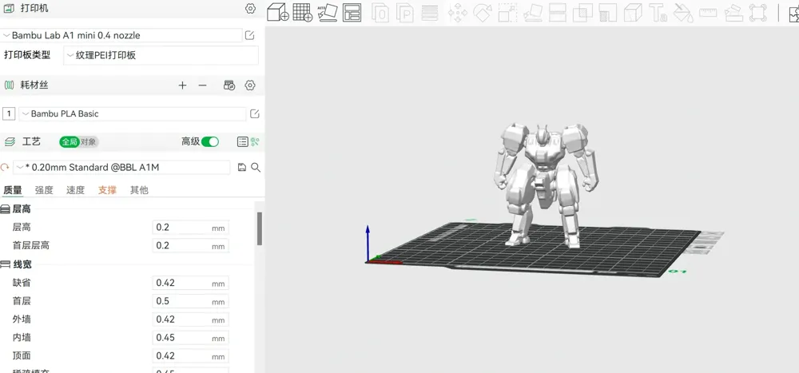Viewport: 799px width, 373px height.
Task: Switch process scope to 全局
Action: tap(70, 141)
